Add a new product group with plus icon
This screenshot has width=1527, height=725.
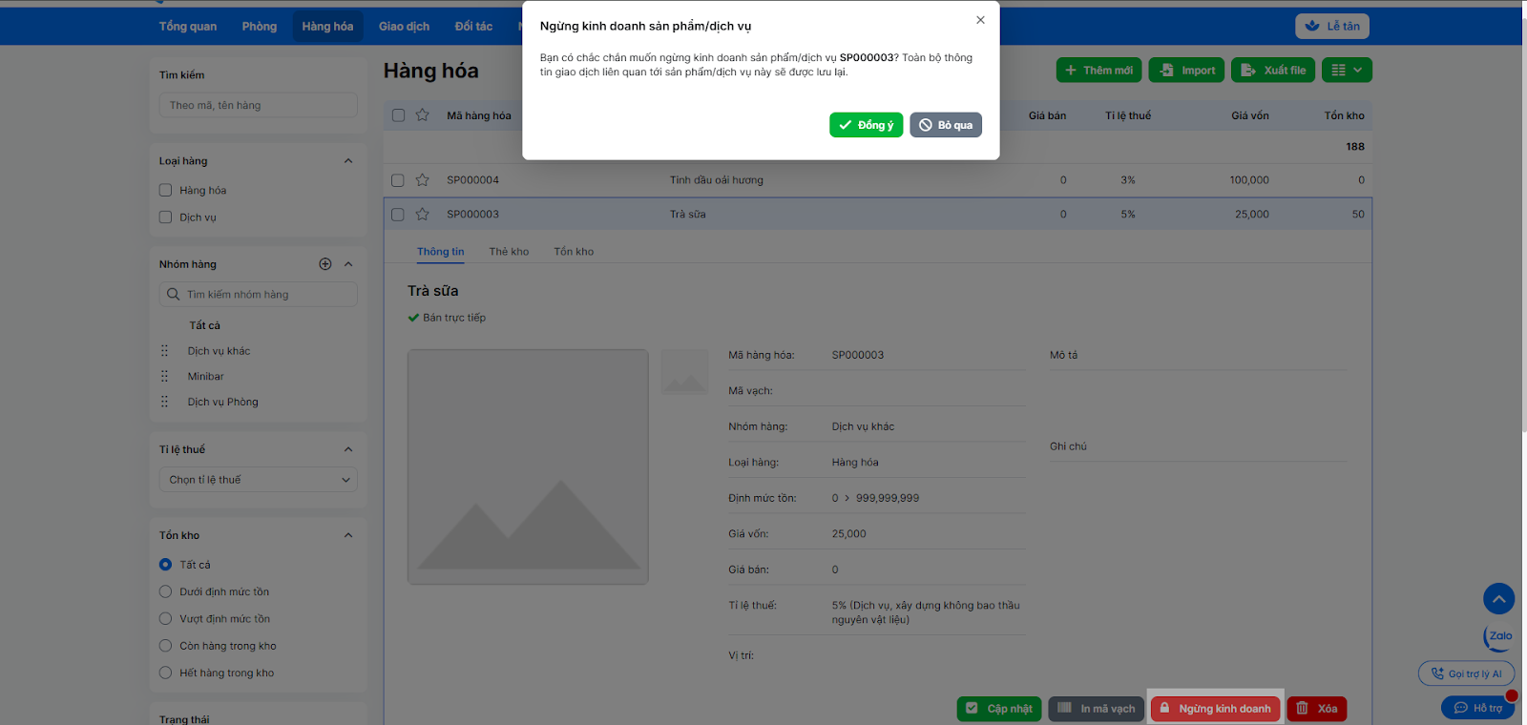click(325, 264)
